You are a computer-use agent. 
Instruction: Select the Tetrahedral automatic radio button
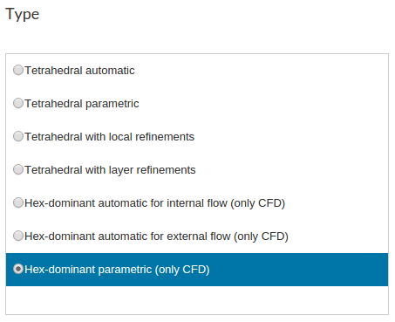point(18,70)
